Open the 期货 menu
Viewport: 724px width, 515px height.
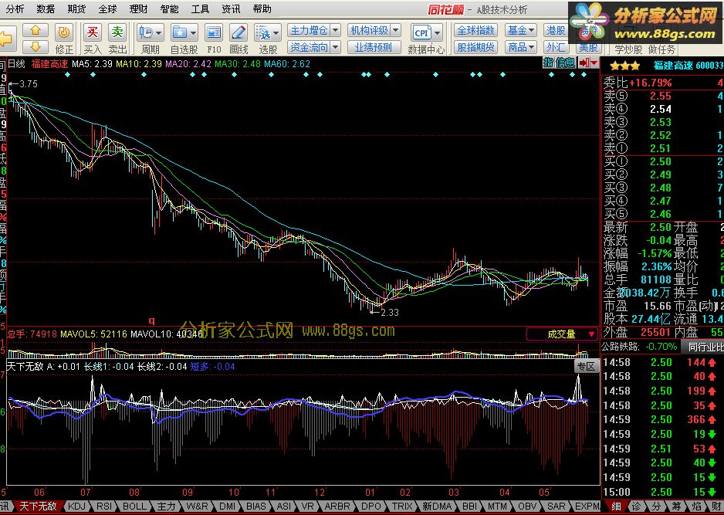click(x=76, y=8)
